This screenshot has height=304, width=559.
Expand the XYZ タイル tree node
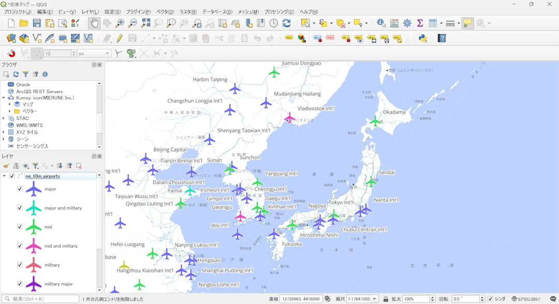pyautogui.click(x=4, y=132)
